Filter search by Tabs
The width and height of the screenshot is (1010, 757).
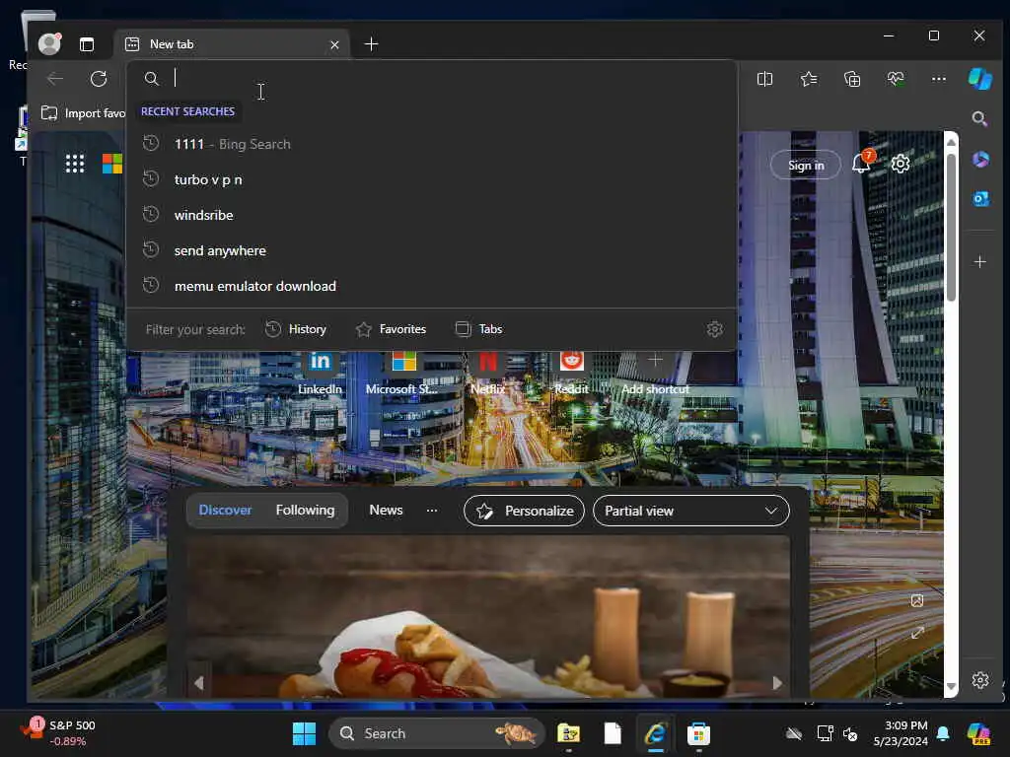478,329
